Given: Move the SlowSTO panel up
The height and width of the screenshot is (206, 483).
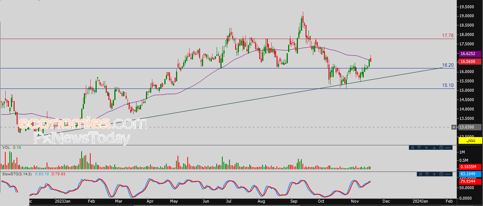Looking at the screenshot, I should tap(434, 174).
